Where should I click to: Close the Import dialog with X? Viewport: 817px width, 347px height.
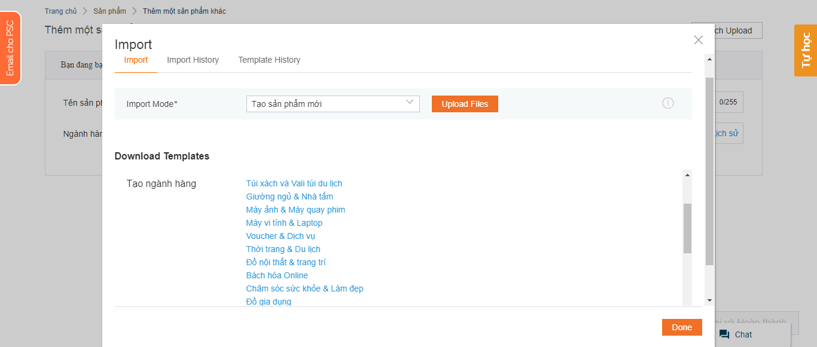(698, 40)
